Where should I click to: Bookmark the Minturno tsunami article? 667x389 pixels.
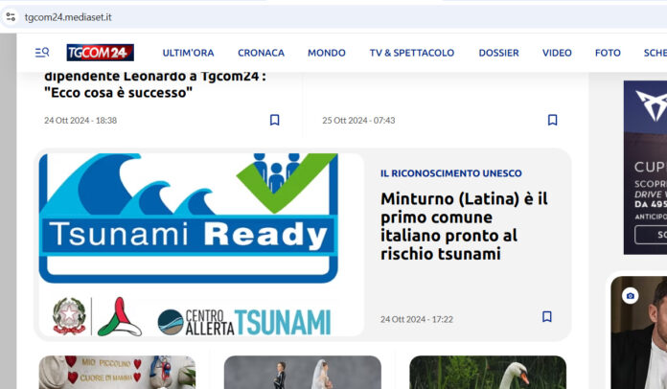(x=546, y=317)
